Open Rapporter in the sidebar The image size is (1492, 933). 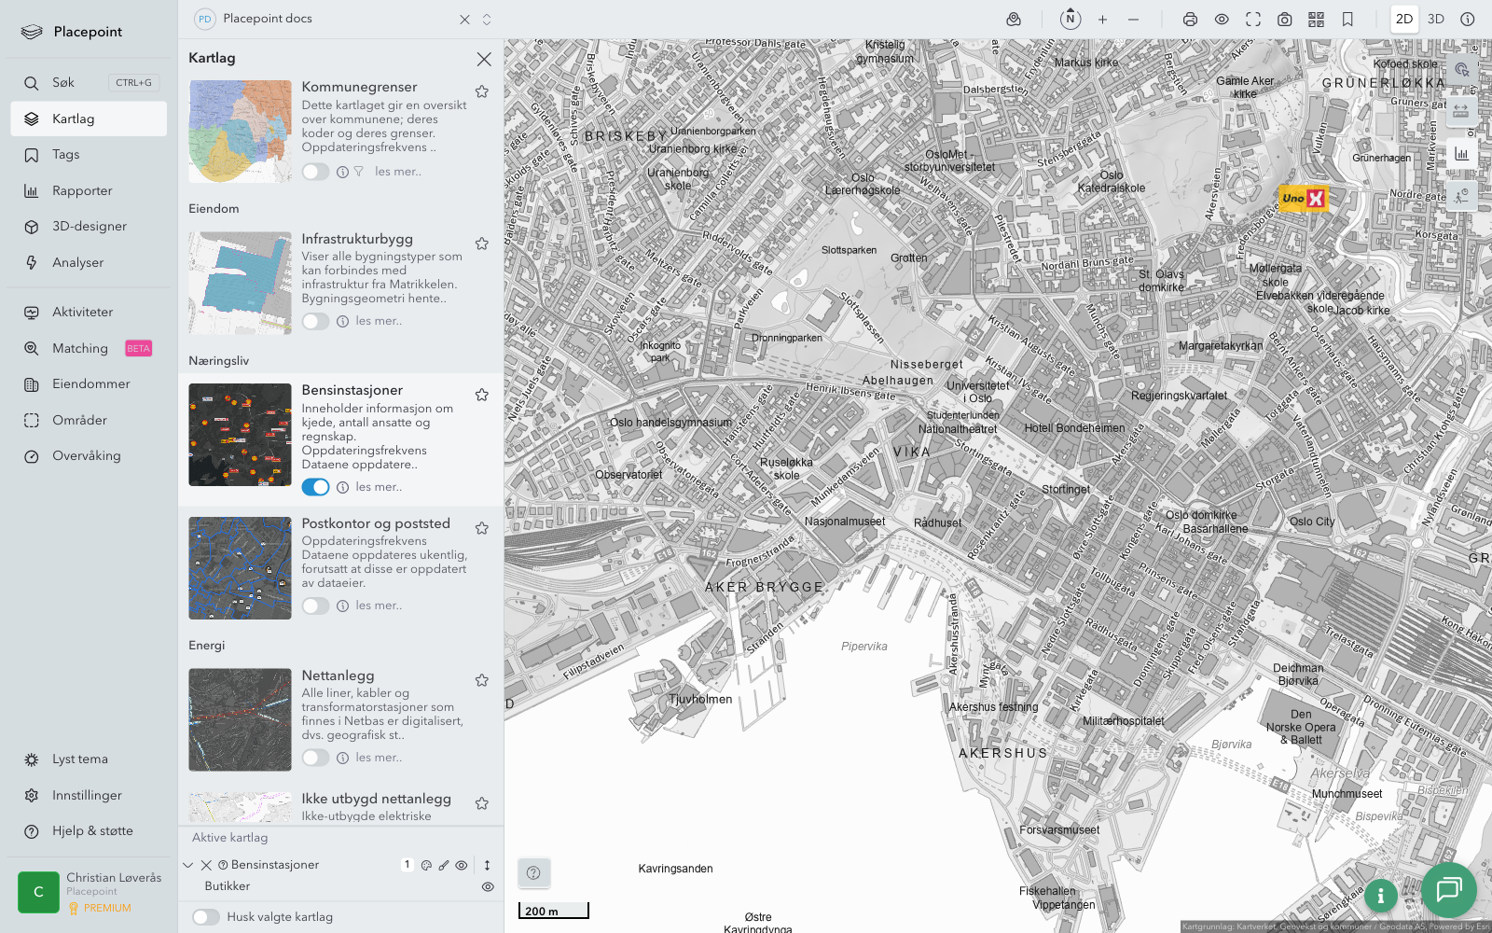(x=82, y=190)
